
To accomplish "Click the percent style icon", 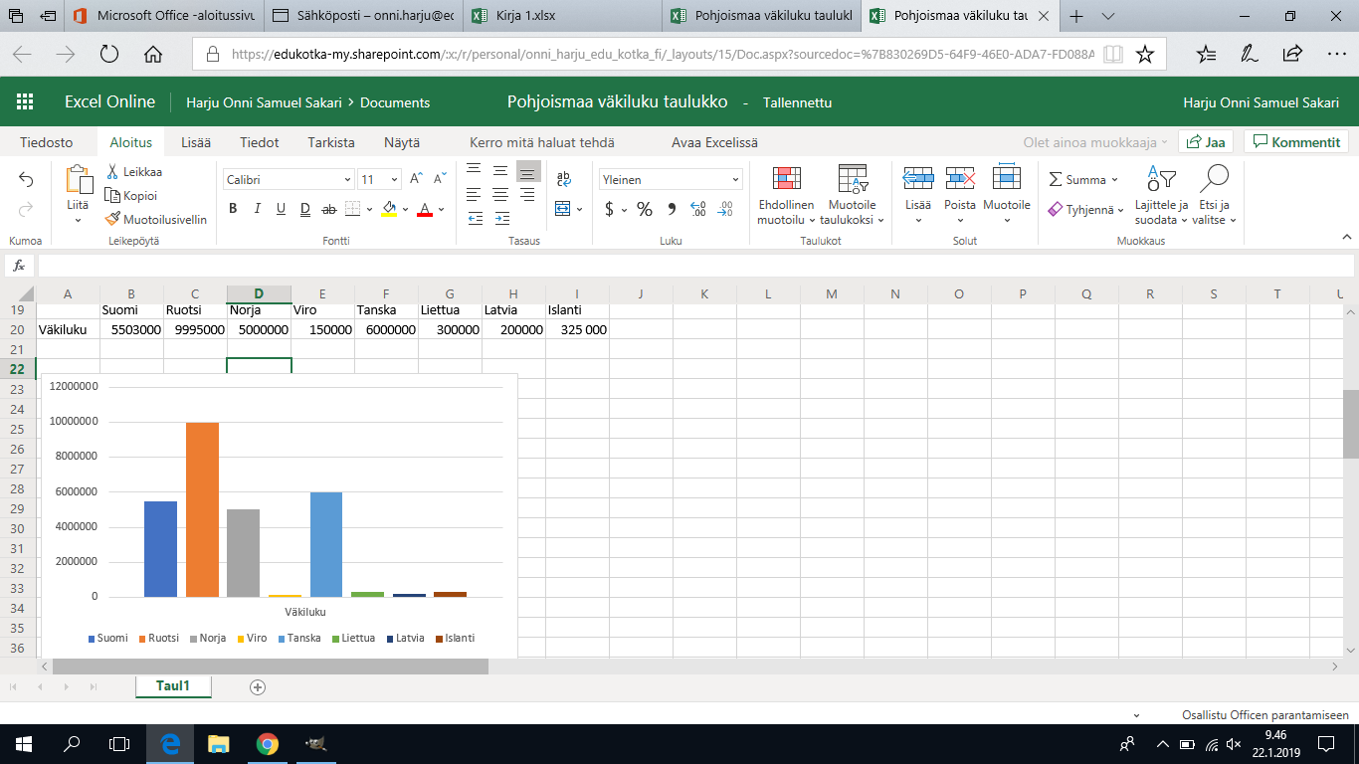I will [x=645, y=209].
